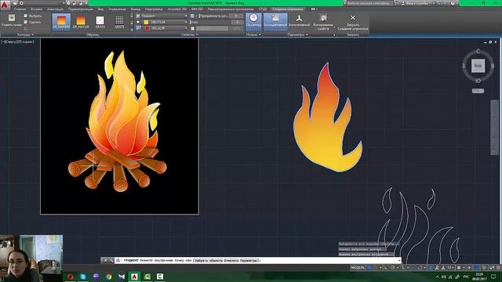Viewport: 502px width, 282px height.
Task: Expand the Boundaries panel title
Action: (x=25, y=34)
